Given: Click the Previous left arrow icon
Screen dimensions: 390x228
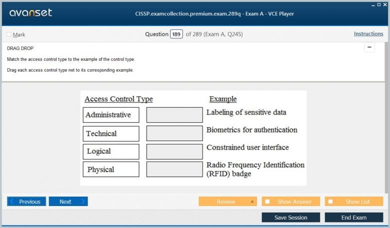Looking at the screenshot, I should (11, 202).
